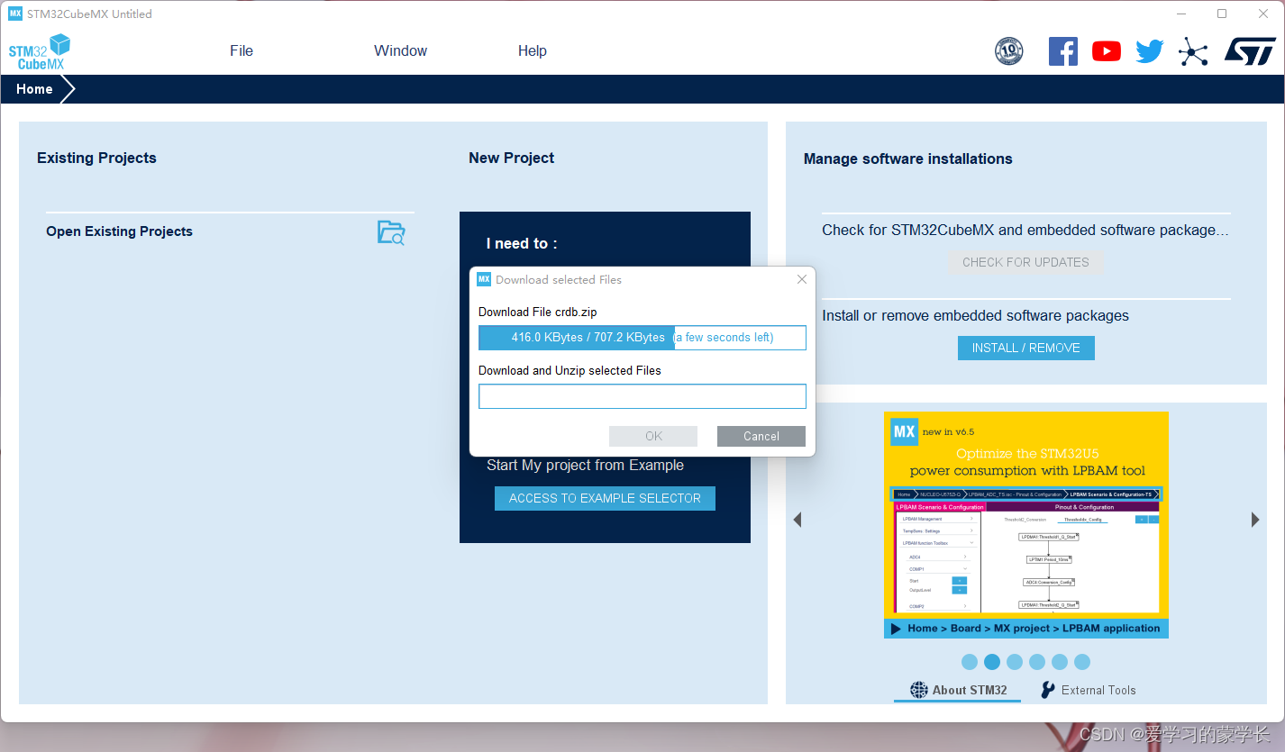Click the ST logo icon
This screenshot has height=752, width=1285.
1250,51
